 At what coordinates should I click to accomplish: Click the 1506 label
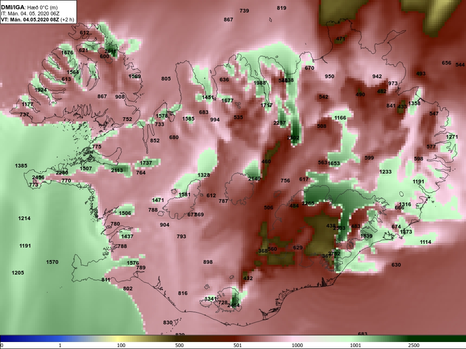coord(125,213)
